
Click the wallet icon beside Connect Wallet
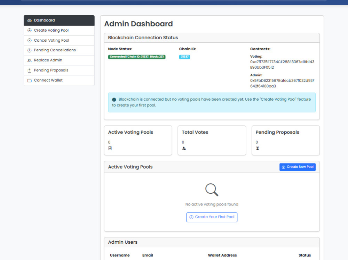click(30, 81)
